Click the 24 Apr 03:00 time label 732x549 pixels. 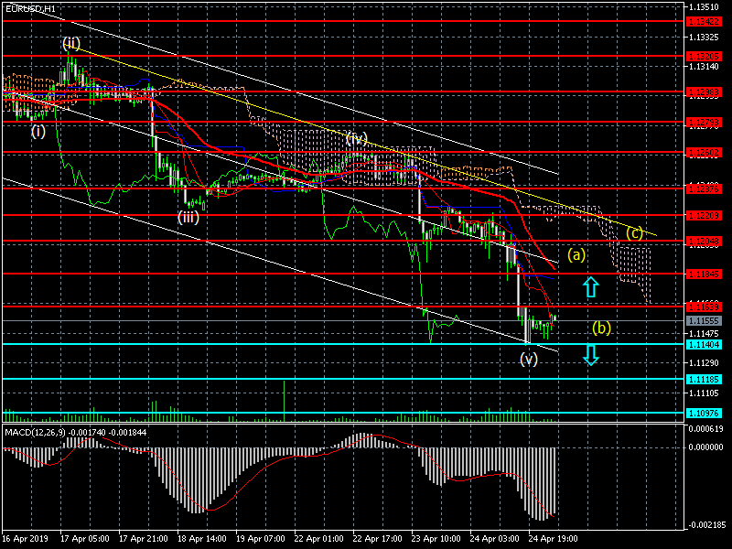[494, 539]
